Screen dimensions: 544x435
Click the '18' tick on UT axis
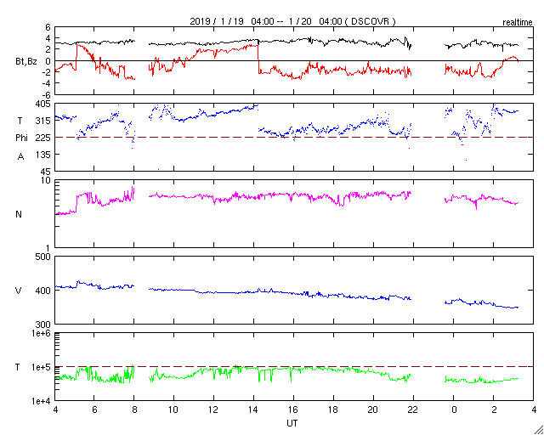(x=333, y=410)
